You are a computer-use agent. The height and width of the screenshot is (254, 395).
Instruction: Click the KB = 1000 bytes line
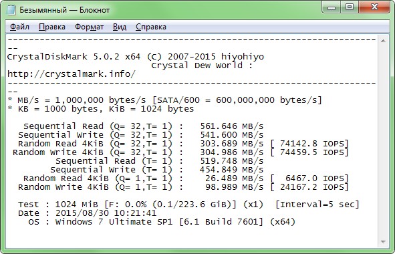(x=101, y=109)
